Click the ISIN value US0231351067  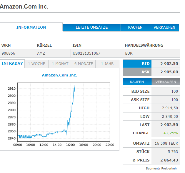pyautogui.click(x=86, y=53)
